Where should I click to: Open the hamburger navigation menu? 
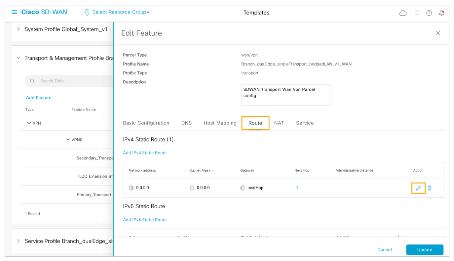click(x=15, y=12)
